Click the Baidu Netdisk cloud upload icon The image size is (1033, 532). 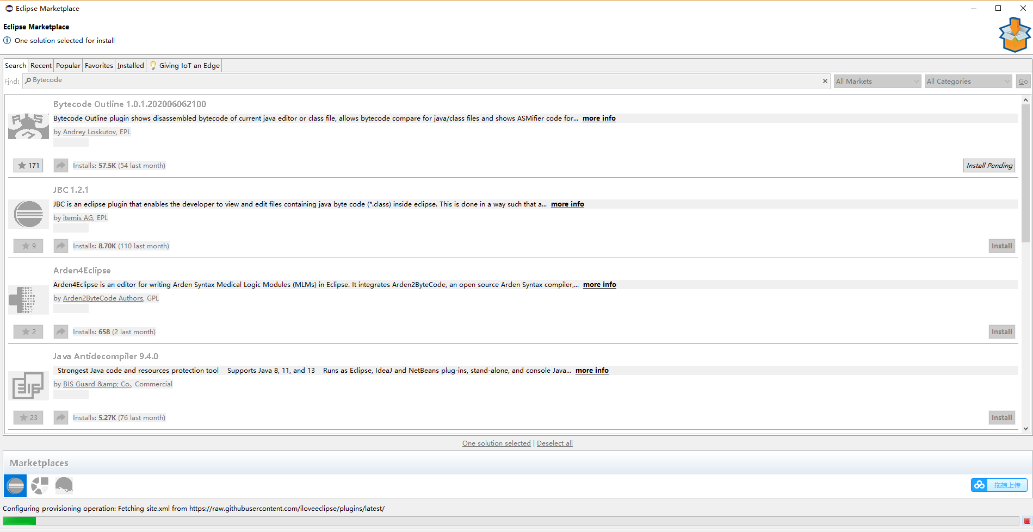[979, 485]
